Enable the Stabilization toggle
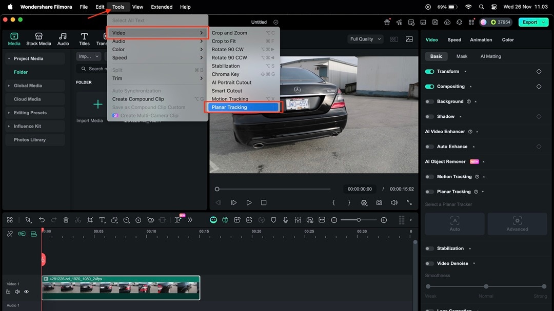 [429, 248]
